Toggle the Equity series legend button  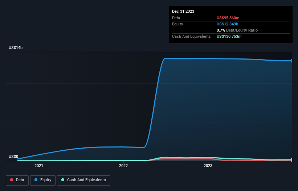pyautogui.click(x=43, y=180)
